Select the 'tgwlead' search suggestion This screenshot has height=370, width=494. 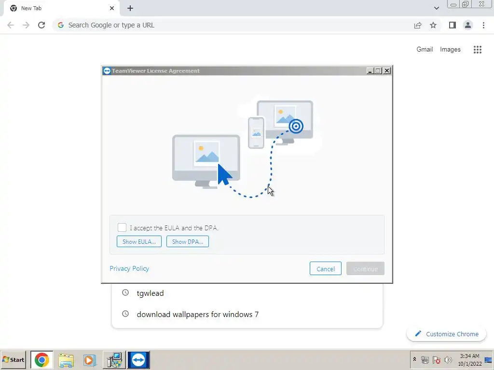(247, 293)
